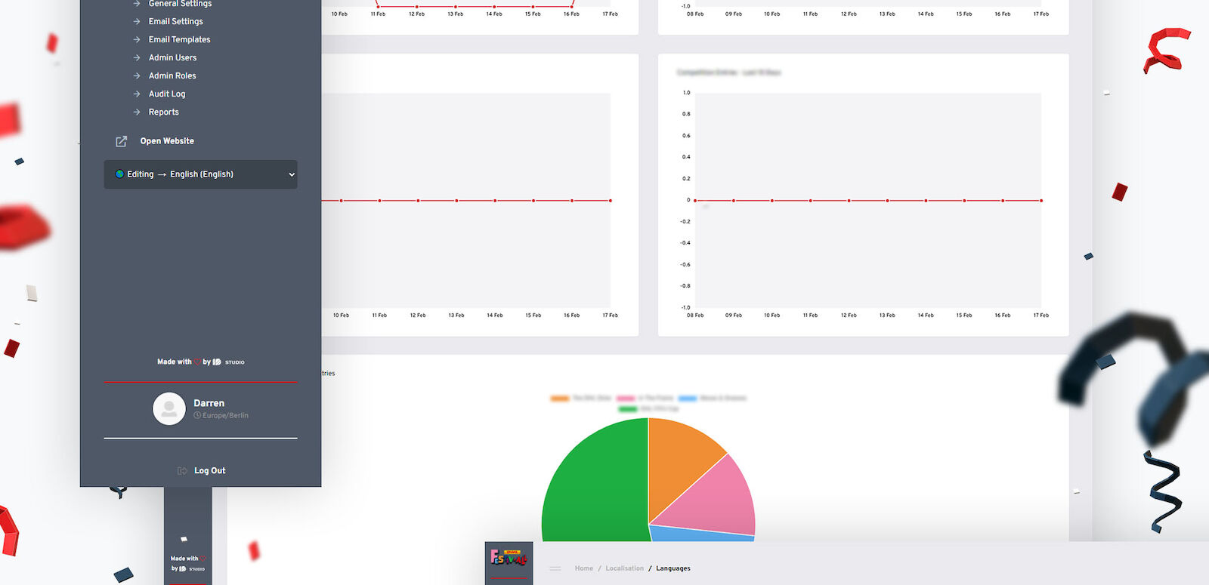The width and height of the screenshot is (1209, 585).
Task: Click the hamburger menu icon beside breadcrumbs
Action: [x=555, y=568]
